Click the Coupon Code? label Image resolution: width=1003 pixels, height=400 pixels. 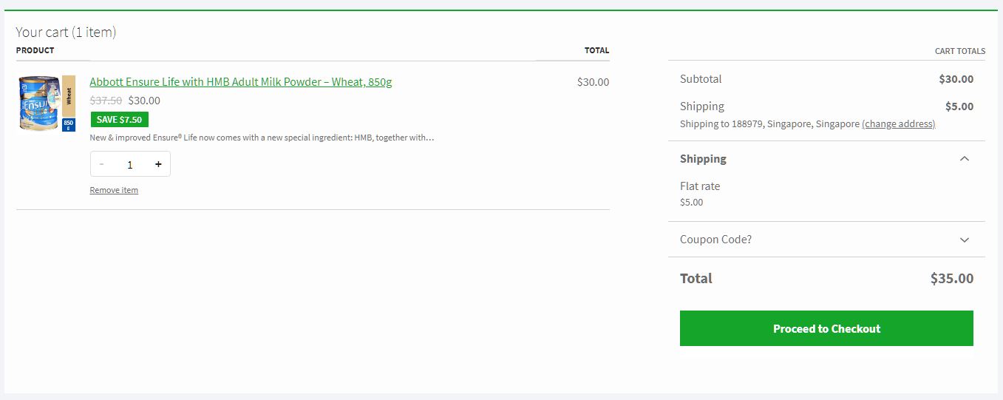[715, 240]
